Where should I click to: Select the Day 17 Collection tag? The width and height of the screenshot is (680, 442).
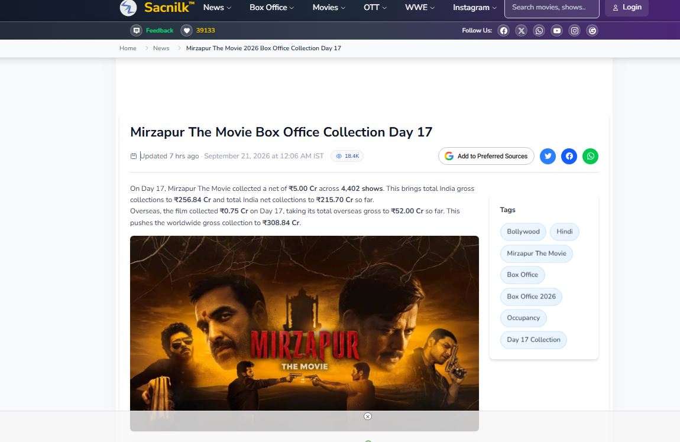(533, 340)
